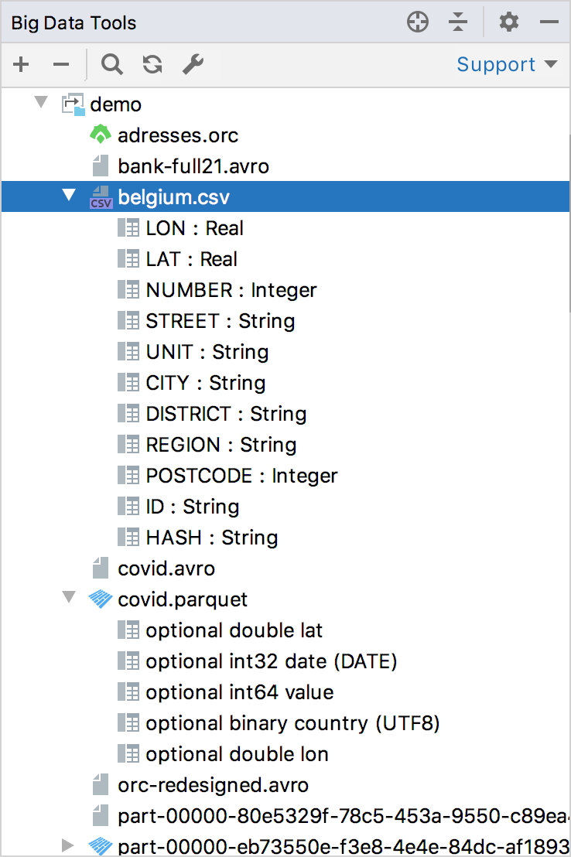Collapse the demo connection node
The image size is (571, 857).
click(x=40, y=103)
